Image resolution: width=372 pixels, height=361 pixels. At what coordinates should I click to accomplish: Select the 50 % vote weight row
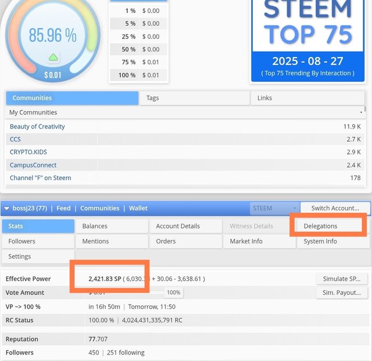point(139,49)
